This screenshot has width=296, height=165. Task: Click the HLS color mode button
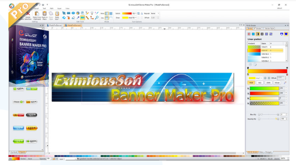[x=260, y=83]
